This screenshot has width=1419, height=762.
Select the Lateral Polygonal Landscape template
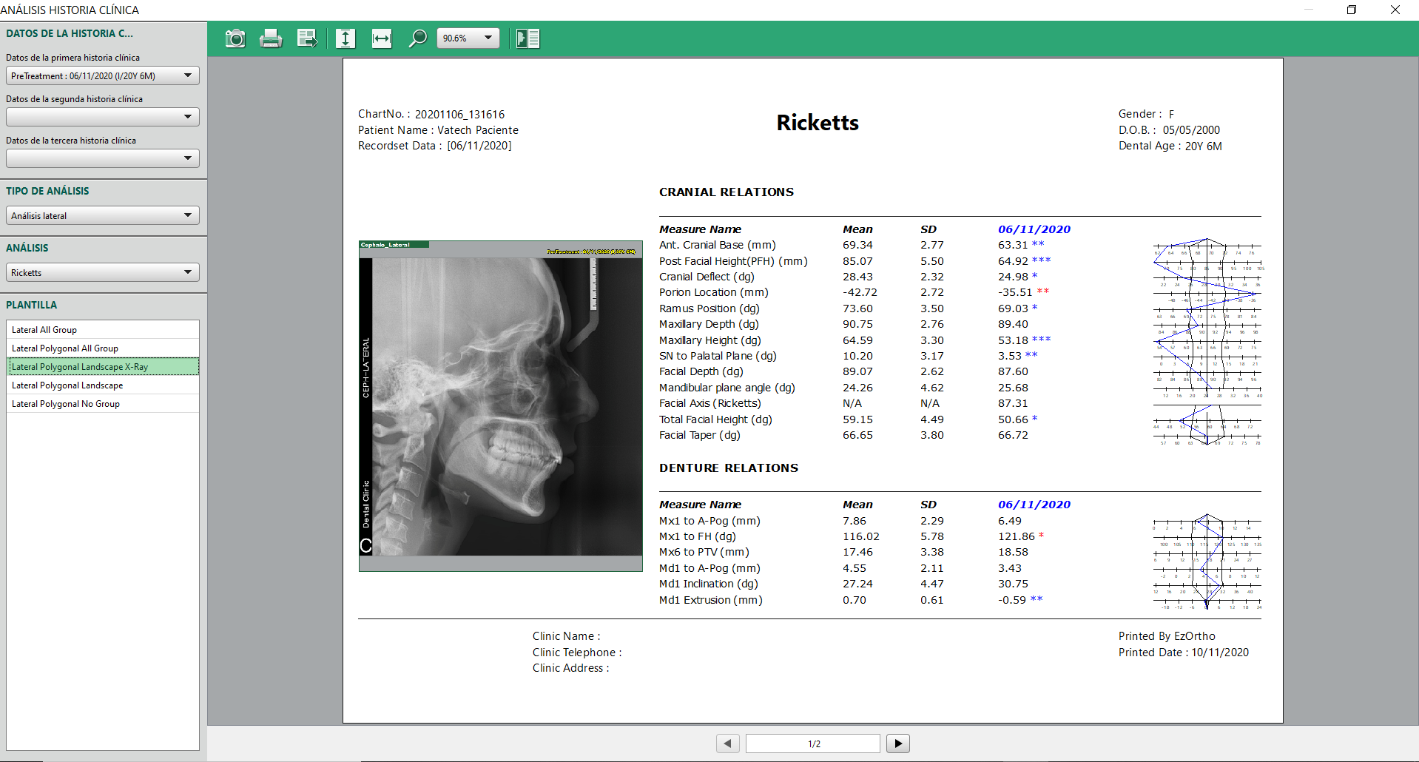coord(103,385)
